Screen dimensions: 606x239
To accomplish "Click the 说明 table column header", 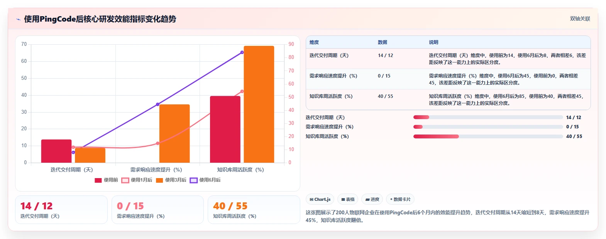I will pos(433,42).
